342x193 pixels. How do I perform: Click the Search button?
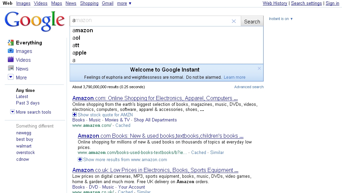pos(252,21)
